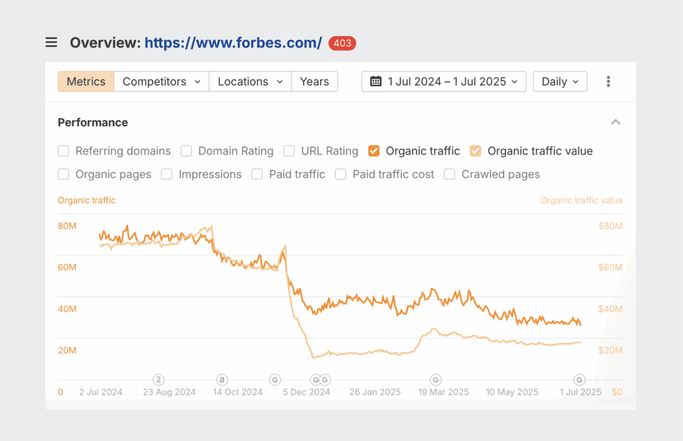Enable the Domain Rating checkbox
This screenshot has height=441, width=683.
[186, 151]
